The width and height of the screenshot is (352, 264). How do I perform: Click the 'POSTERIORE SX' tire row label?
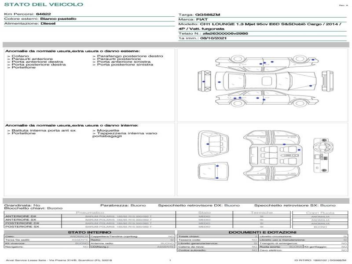click(22, 227)
